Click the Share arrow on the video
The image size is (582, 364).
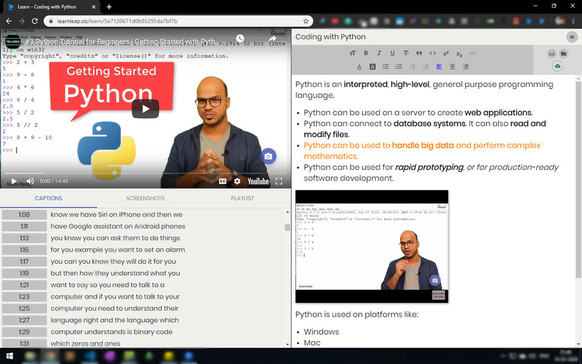click(x=272, y=39)
